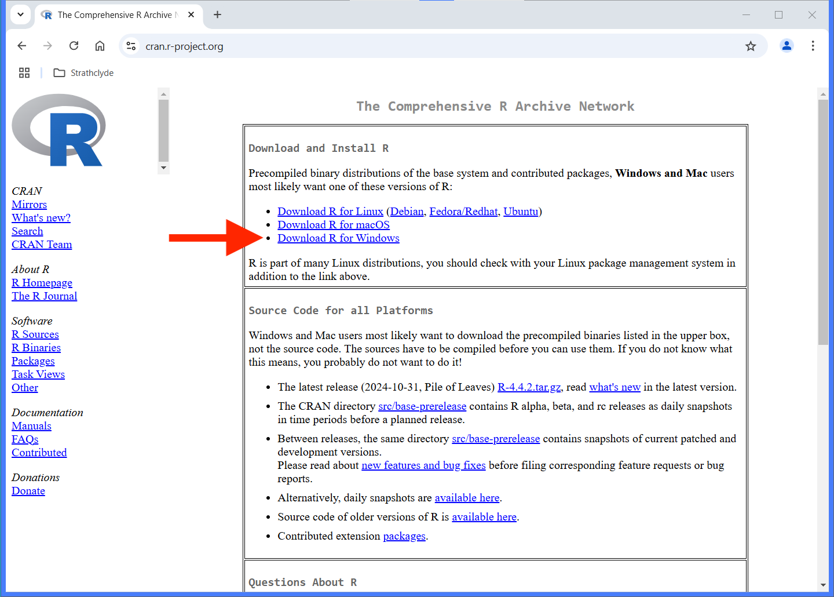The height and width of the screenshot is (597, 834).
Task: Visit the R Homepage link
Action: coord(42,283)
